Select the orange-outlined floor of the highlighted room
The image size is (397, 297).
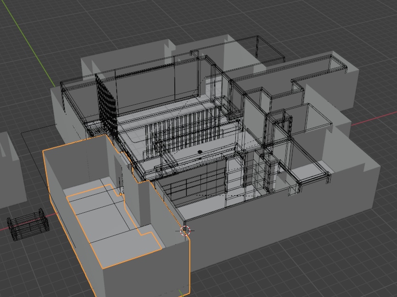pos(114,226)
